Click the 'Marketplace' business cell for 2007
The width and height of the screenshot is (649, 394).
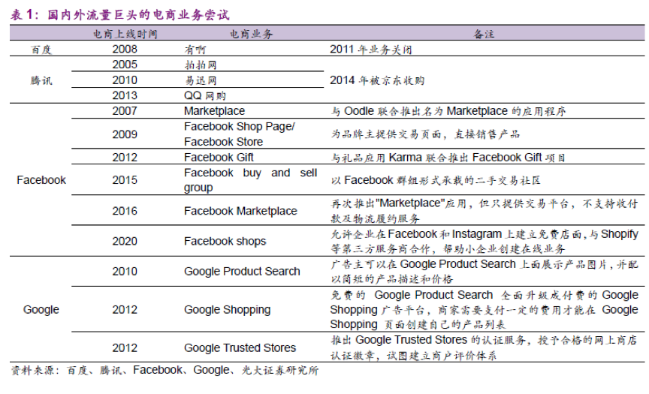(214, 111)
